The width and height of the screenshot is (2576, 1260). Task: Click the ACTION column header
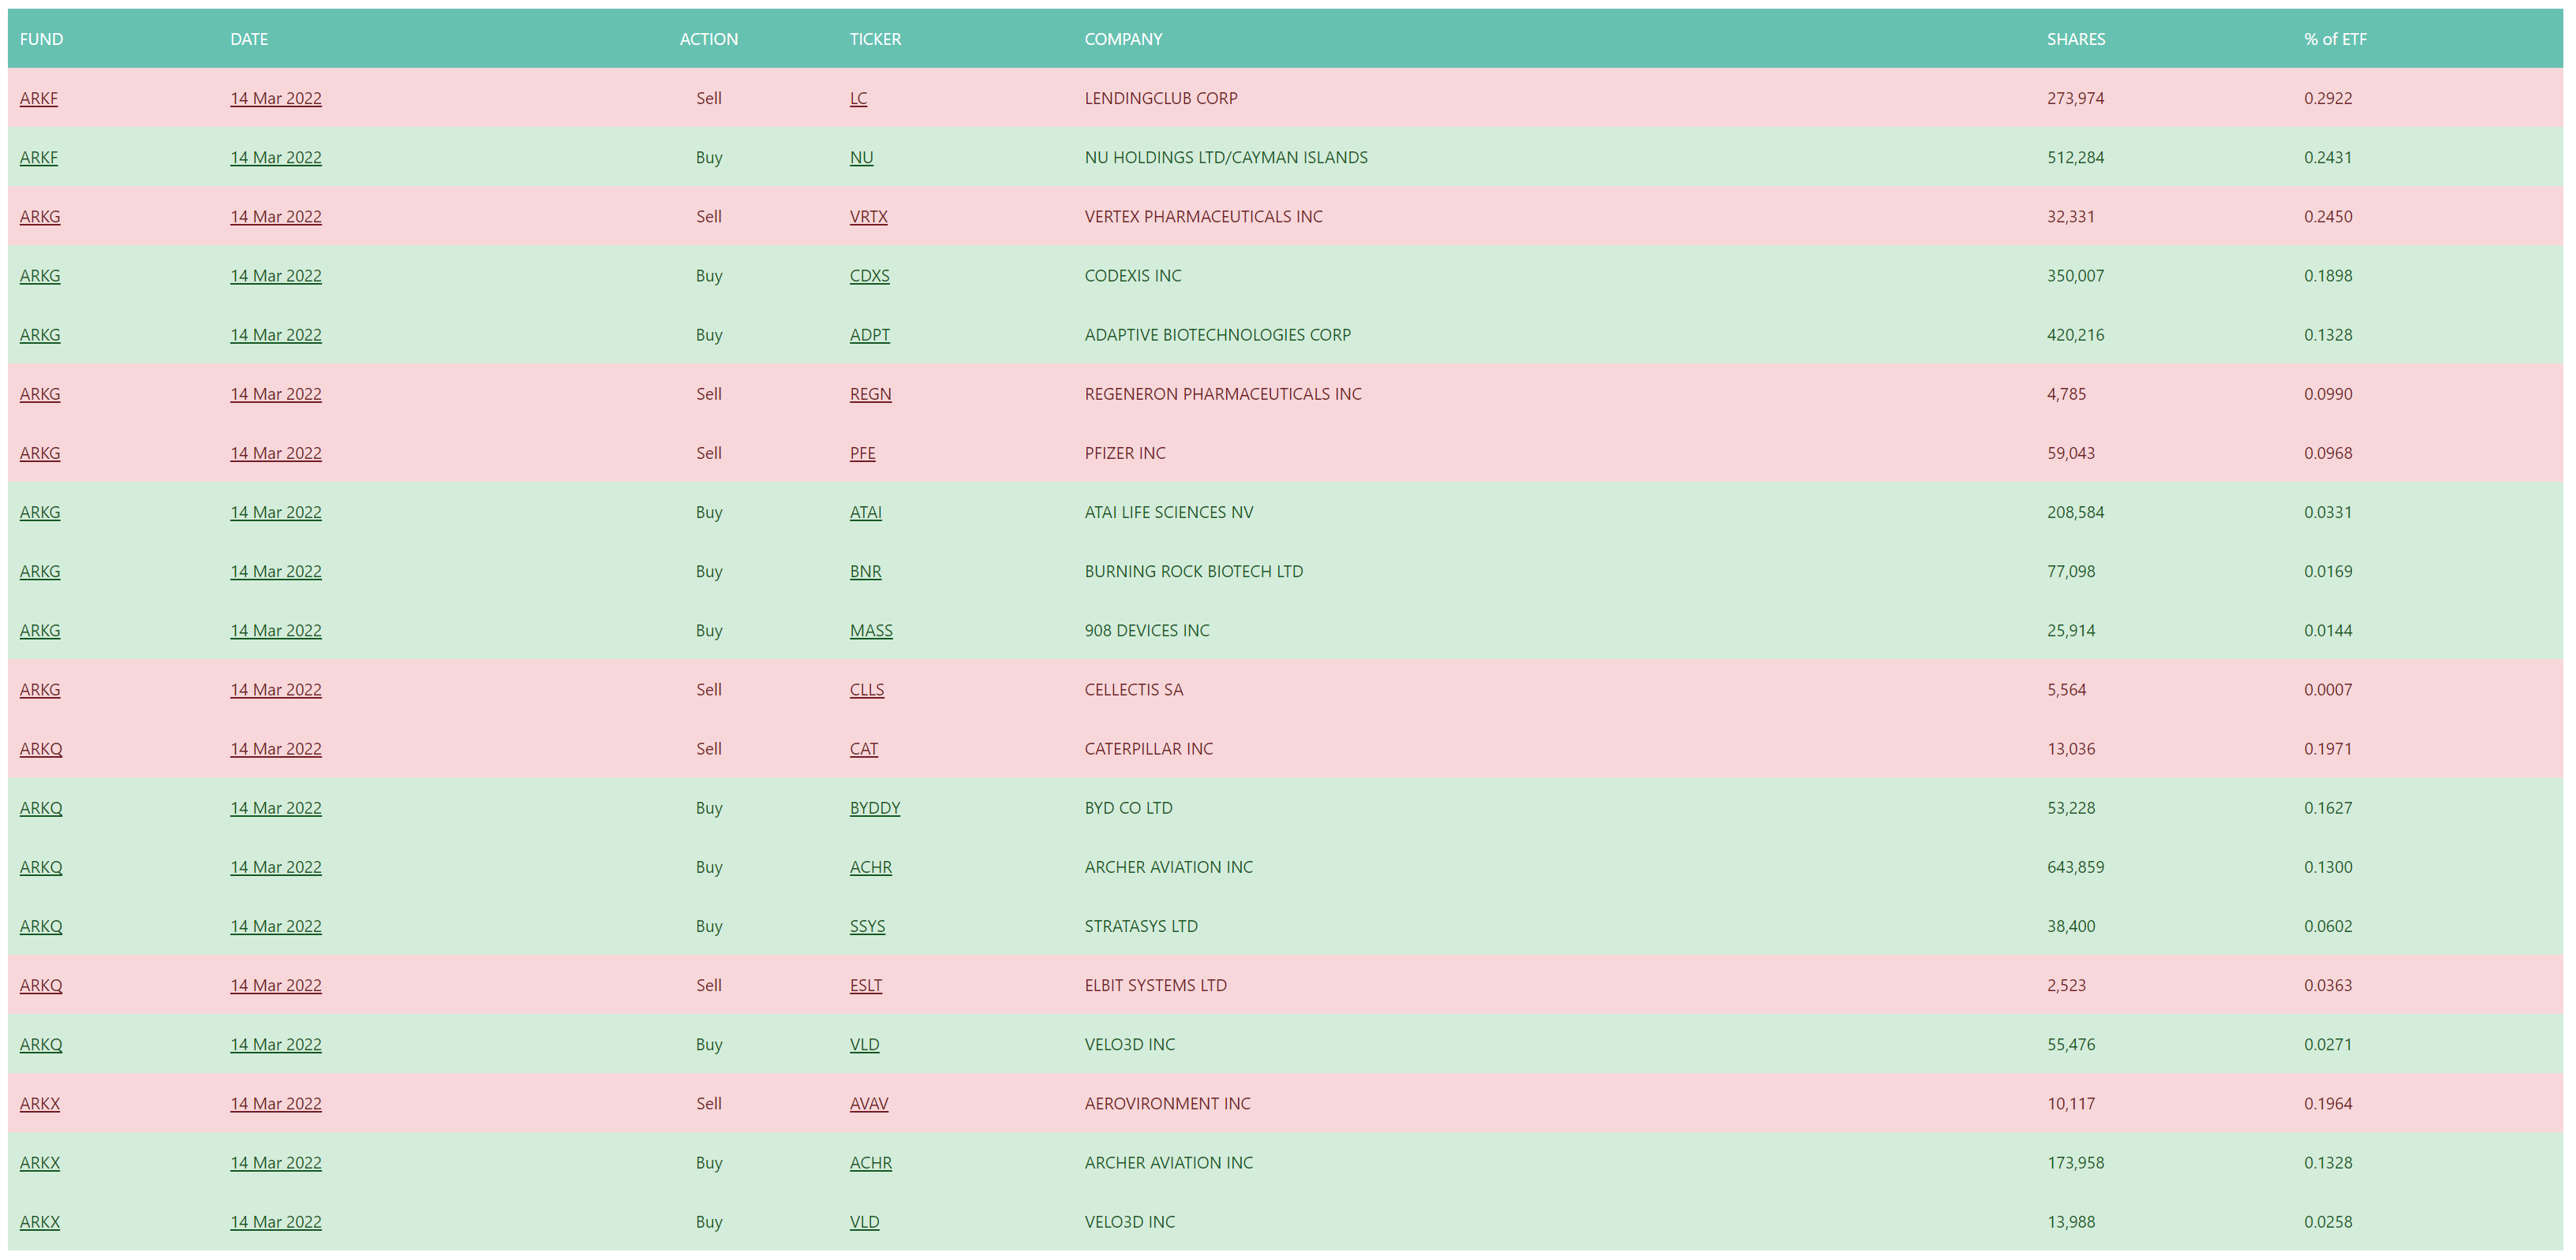(x=709, y=39)
